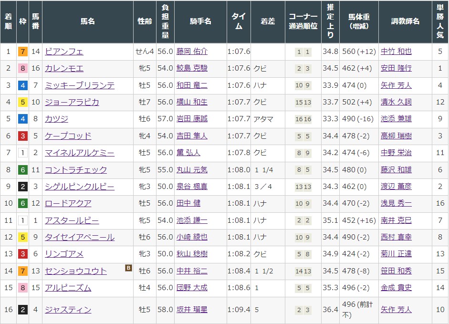Open jockey link 田中 健
This screenshot has width=449, height=324.
pos(188,203)
